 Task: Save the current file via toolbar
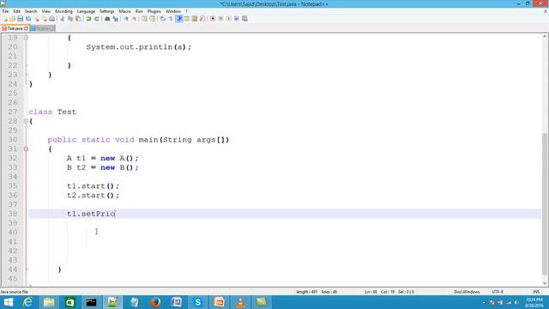tap(20, 19)
